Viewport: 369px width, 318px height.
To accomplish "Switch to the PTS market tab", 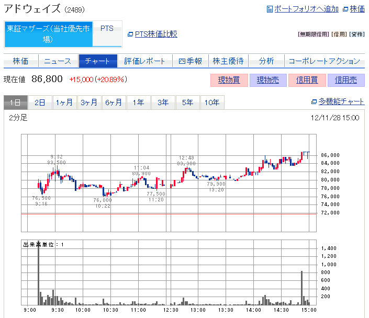I will coord(107,29).
